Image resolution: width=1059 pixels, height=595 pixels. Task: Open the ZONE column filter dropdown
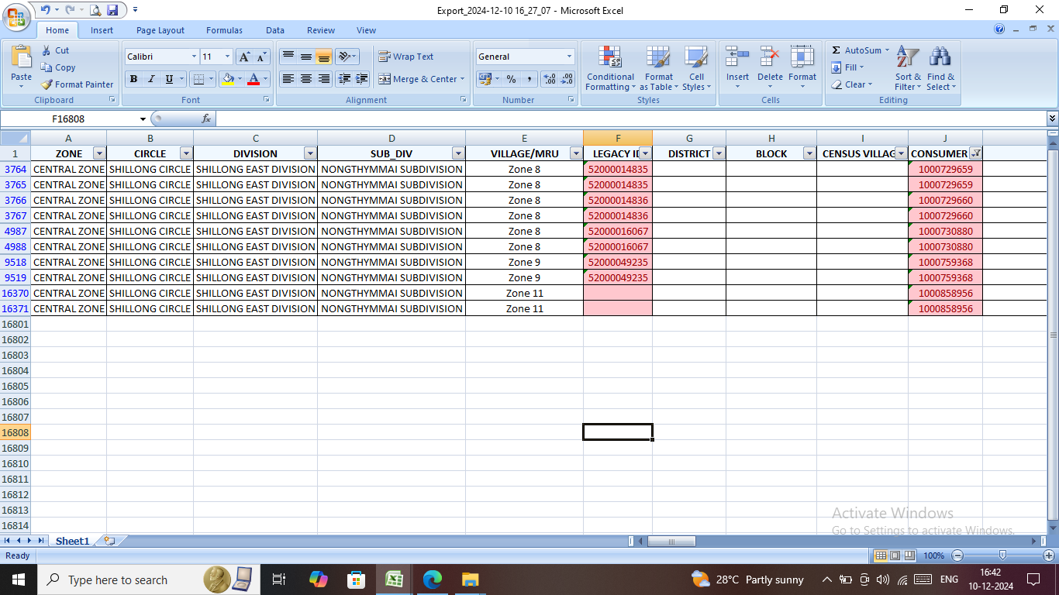coord(99,153)
